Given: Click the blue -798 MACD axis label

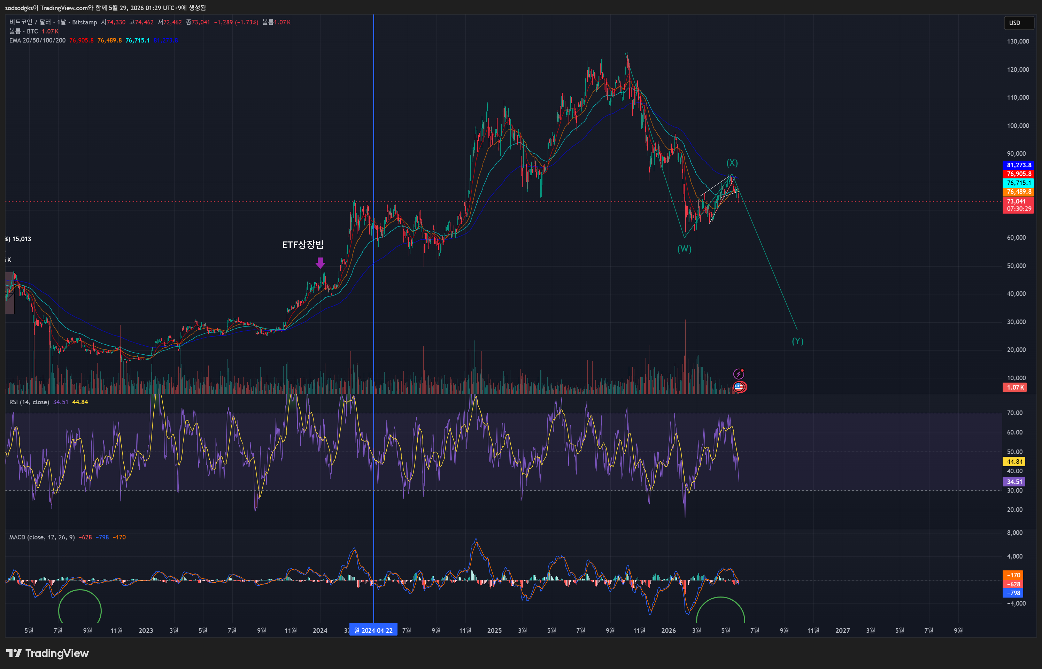Looking at the screenshot, I should click(1013, 593).
